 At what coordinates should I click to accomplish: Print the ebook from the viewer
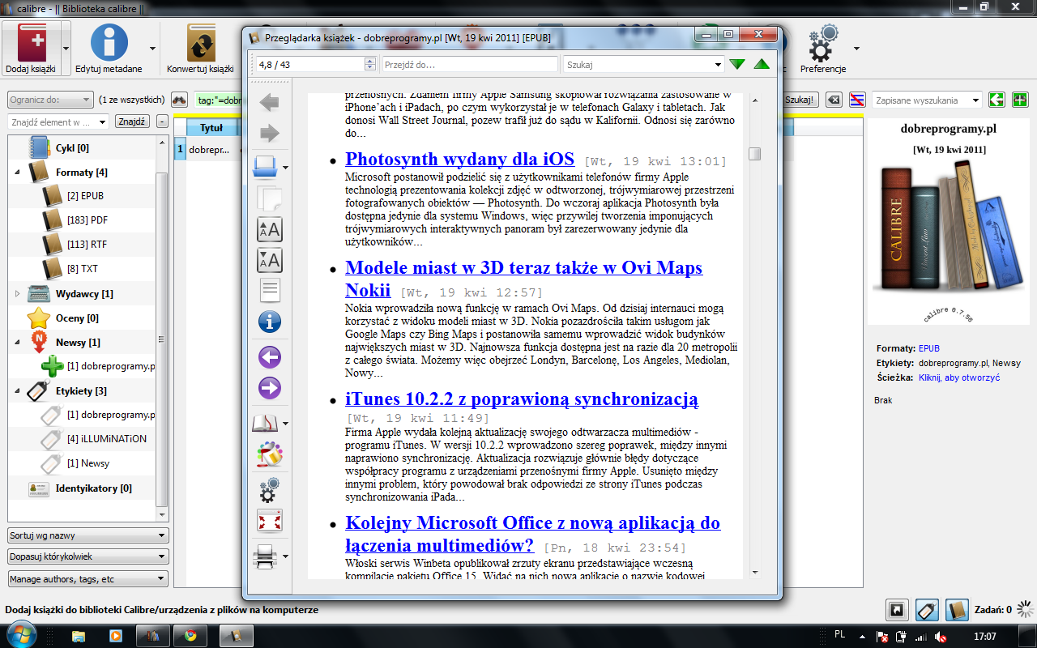[267, 556]
